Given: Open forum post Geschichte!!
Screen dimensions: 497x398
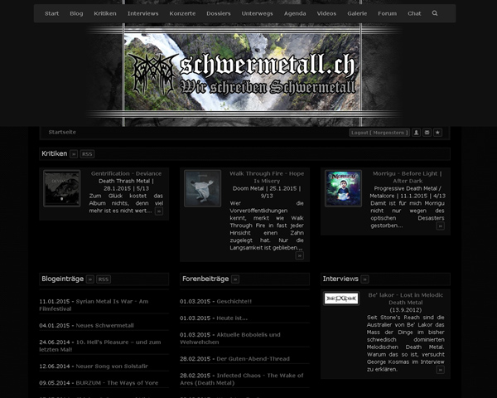Looking at the screenshot, I should (234, 302).
